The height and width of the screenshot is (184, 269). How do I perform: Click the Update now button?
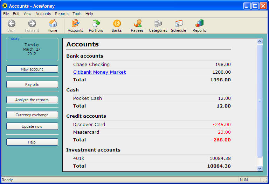tap(32, 126)
